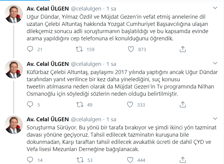
Task: Retweet the tweet with 49 retweets
Action: tap(79, 104)
